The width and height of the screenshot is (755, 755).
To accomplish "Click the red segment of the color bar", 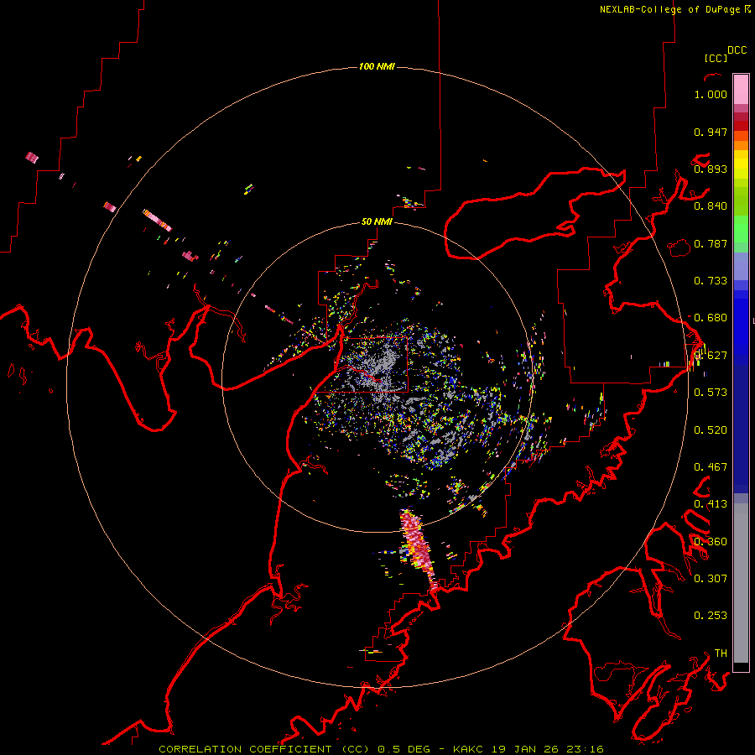I will 741,126.
